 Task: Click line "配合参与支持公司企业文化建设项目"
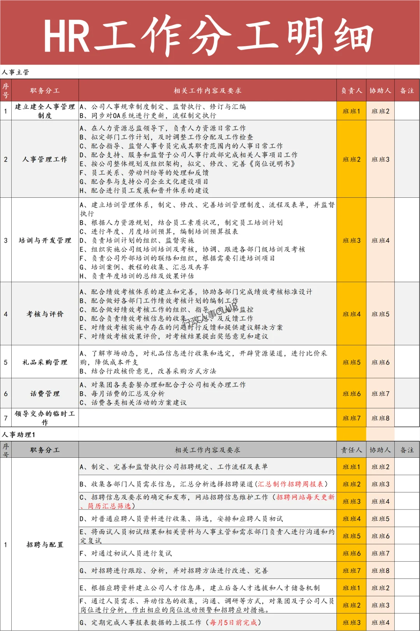tap(144, 181)
